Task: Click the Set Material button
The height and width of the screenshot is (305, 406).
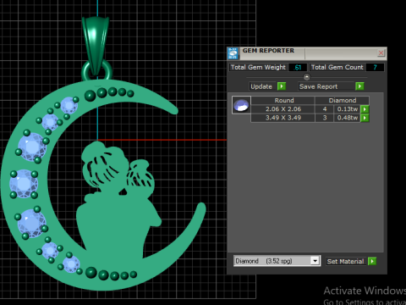Action: pyautogui.click(x=345, y=261)
